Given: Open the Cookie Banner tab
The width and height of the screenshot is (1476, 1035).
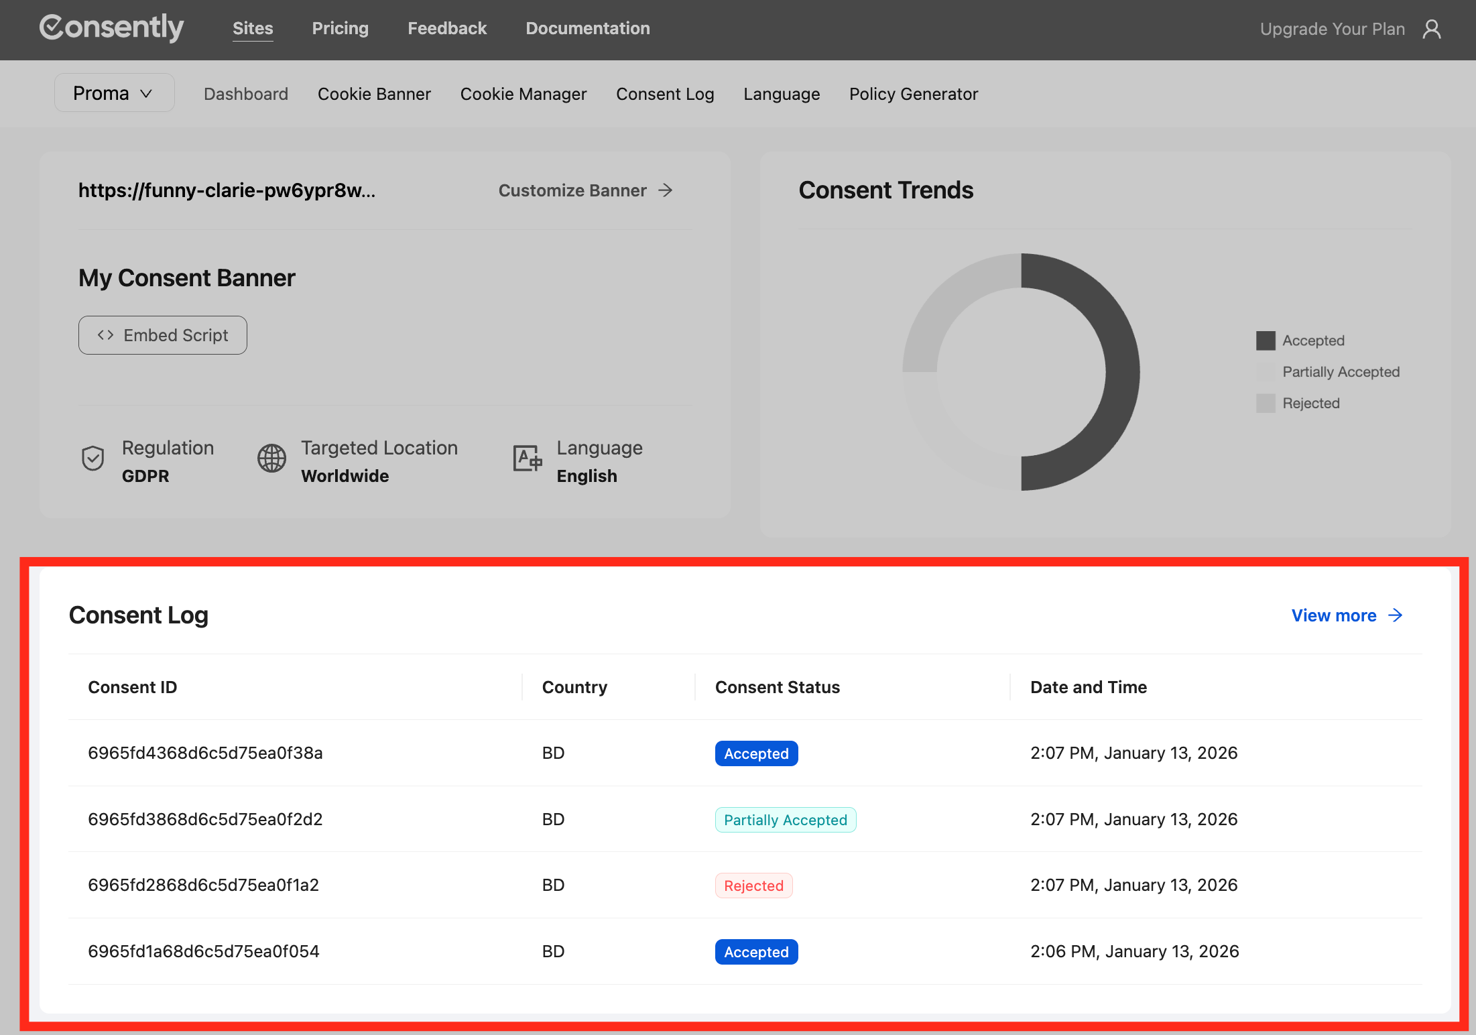Looking at the screenshot, I should point(374,94).
